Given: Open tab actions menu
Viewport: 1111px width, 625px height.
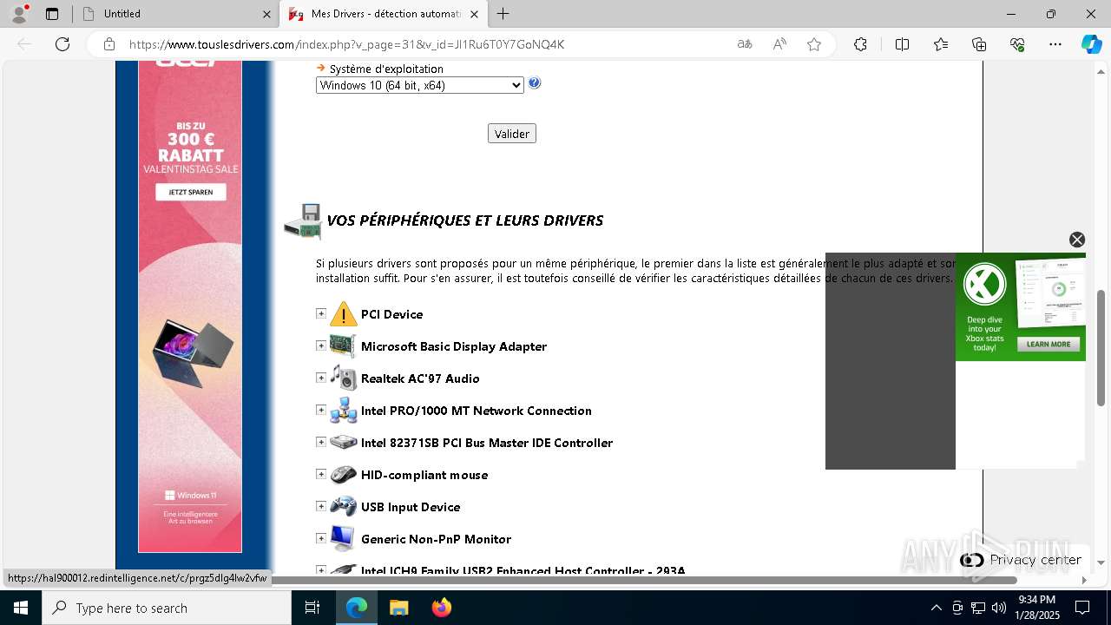Looking at the screenshot, I should pos(52,14).
